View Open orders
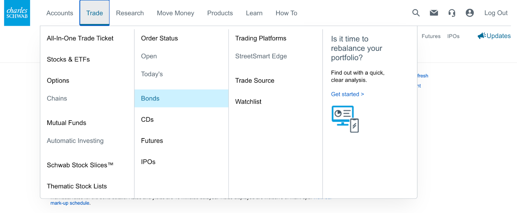517x213 pixels. point(149,56)
